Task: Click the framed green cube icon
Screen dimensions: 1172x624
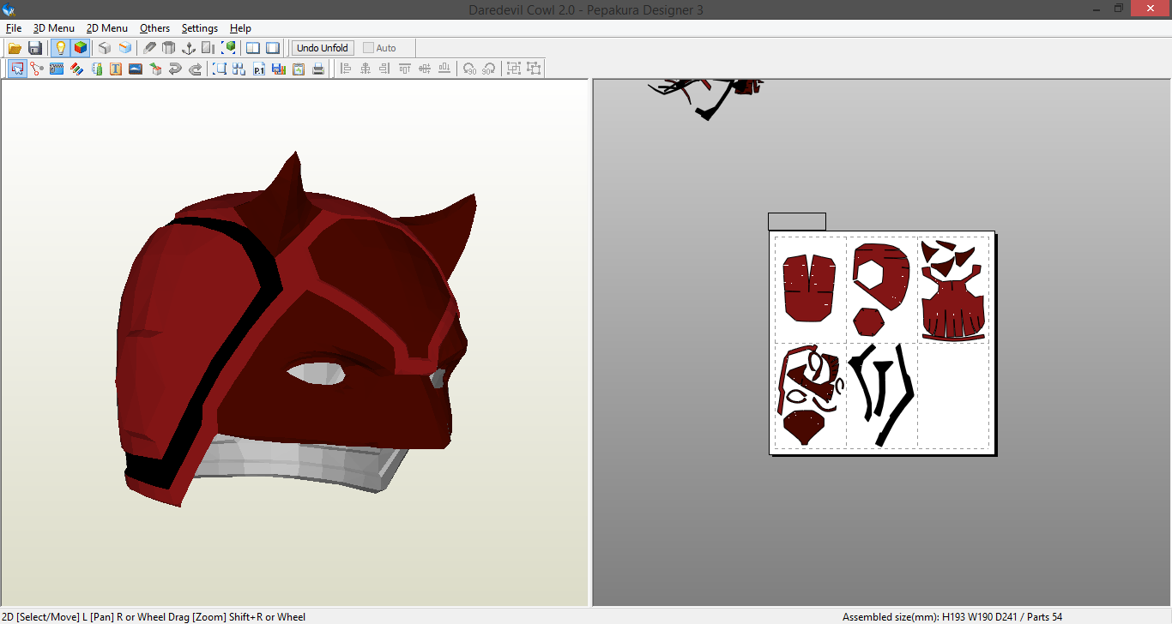Action: click(228, 48)
